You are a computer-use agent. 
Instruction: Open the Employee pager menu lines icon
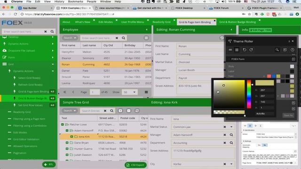tap(146, 92)
